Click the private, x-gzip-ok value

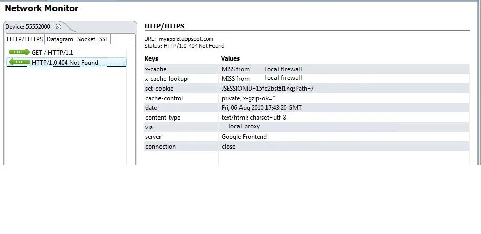pos(249,98)
